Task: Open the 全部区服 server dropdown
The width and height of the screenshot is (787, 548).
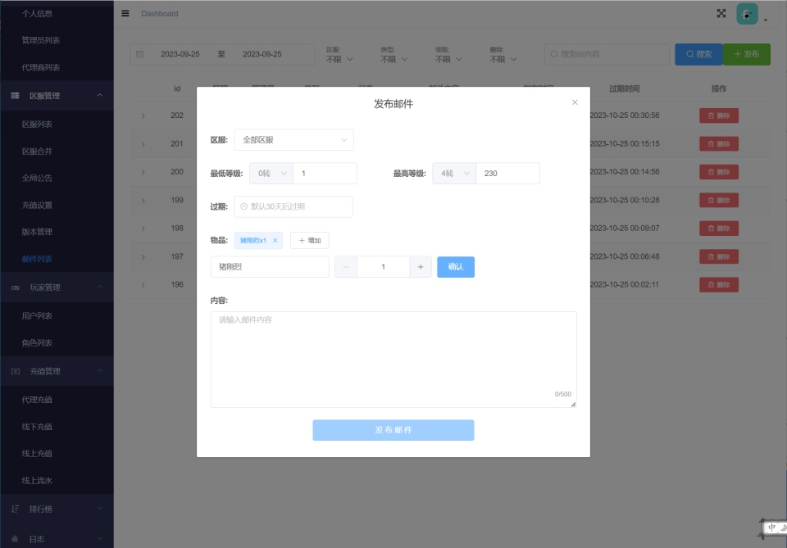Action: [293, 139]
